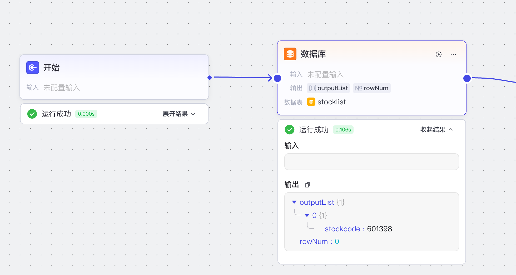Image resolution: width=516 pixels, height=275 pixels.
Task: Select the 开始 node title
Action: coord(52,68)
